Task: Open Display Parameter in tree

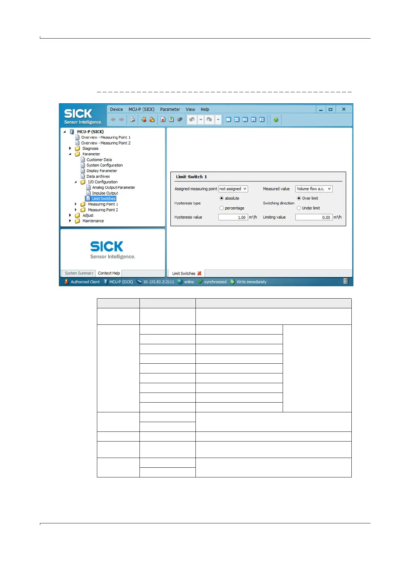Action: click(102, 171)
